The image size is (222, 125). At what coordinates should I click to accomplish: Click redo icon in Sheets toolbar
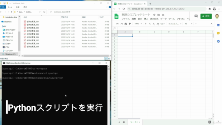pos(122,24)
